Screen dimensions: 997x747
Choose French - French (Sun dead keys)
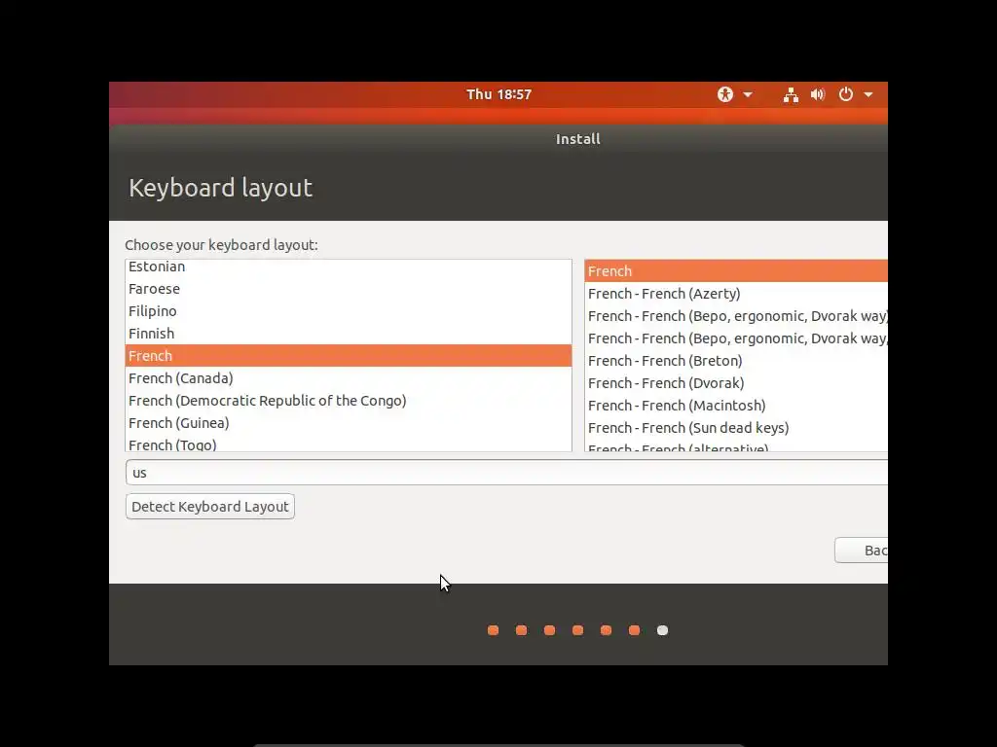736,428
